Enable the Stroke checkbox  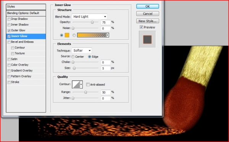(x=9, y=82)
